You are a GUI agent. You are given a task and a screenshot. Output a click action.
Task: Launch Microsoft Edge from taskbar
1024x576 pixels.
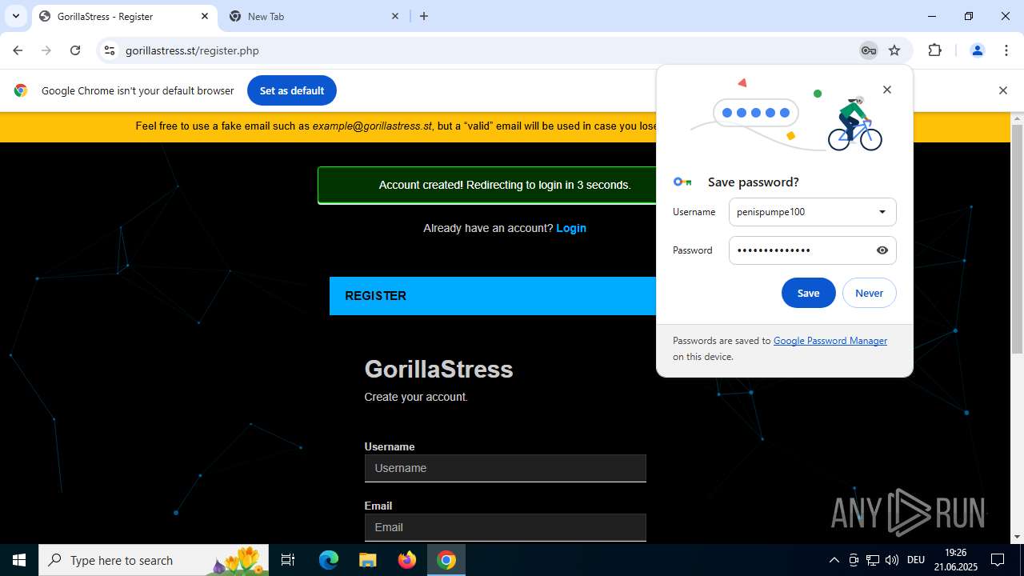click(x=329, y=560)
